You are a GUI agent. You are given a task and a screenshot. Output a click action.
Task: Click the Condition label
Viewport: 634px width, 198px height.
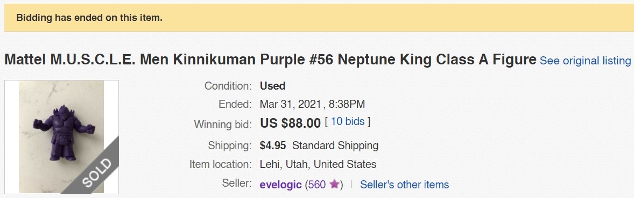click(x=228, y=86)
